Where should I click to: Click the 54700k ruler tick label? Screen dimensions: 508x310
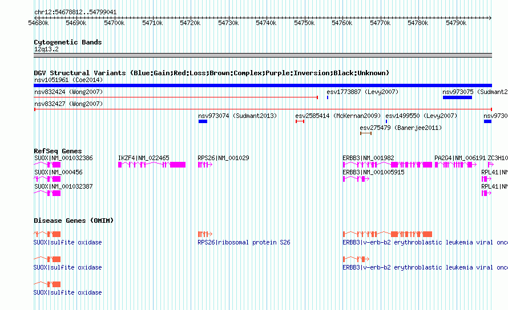click(x=114, y=23)
